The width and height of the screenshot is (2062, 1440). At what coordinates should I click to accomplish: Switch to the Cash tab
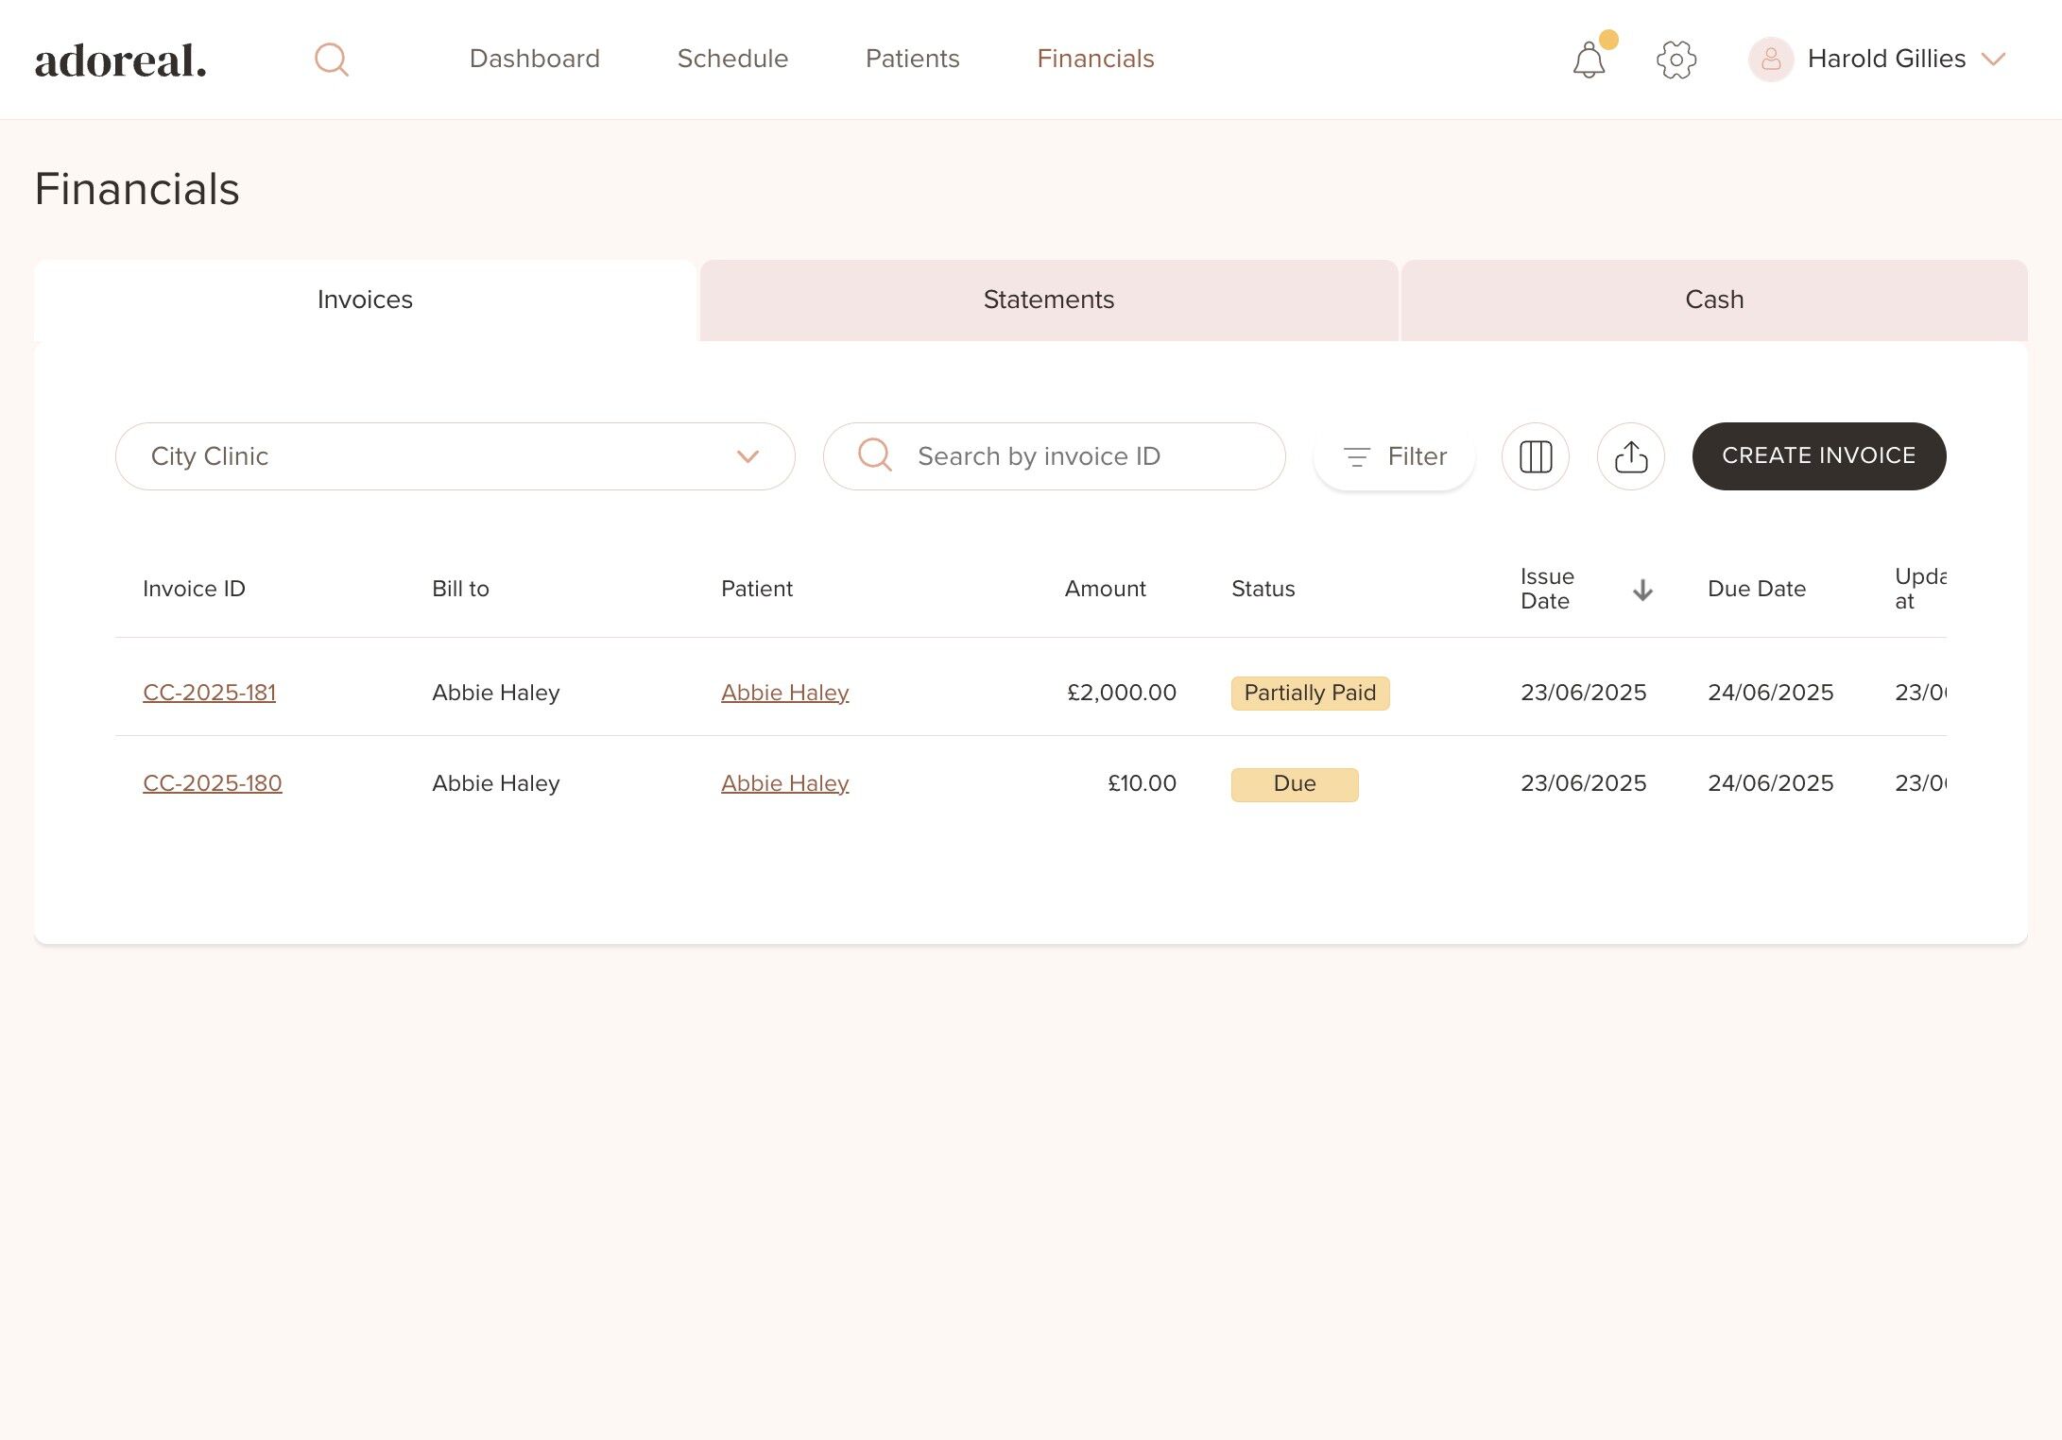point(1713,300)
